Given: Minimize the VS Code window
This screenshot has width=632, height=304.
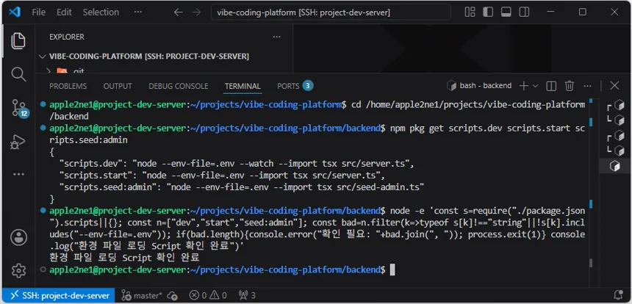Looking at the screenshot, I should pyautogui.click(x=550, y=12).
